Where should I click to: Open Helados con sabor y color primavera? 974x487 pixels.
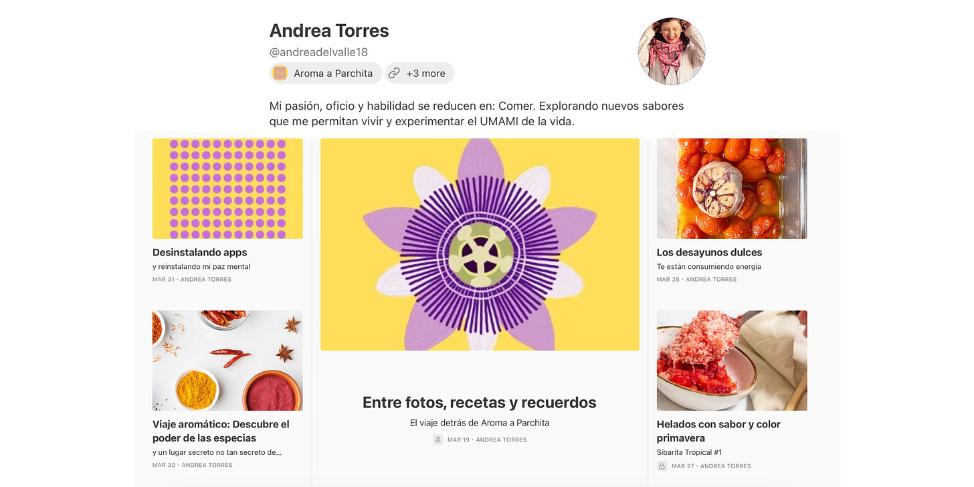718,431
